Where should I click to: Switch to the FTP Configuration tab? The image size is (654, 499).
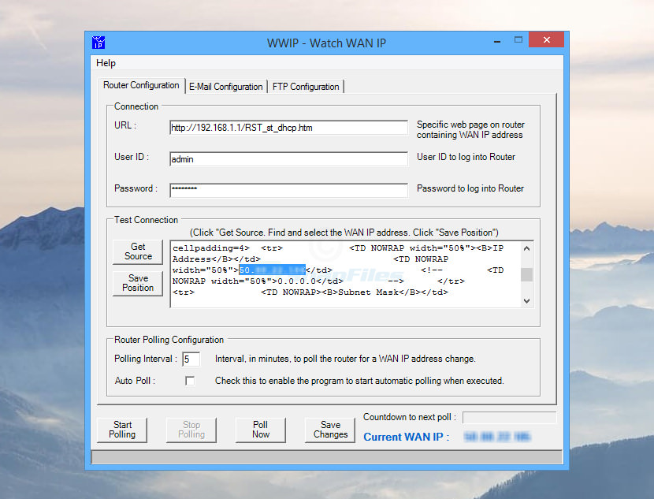[x=306, y=87]
